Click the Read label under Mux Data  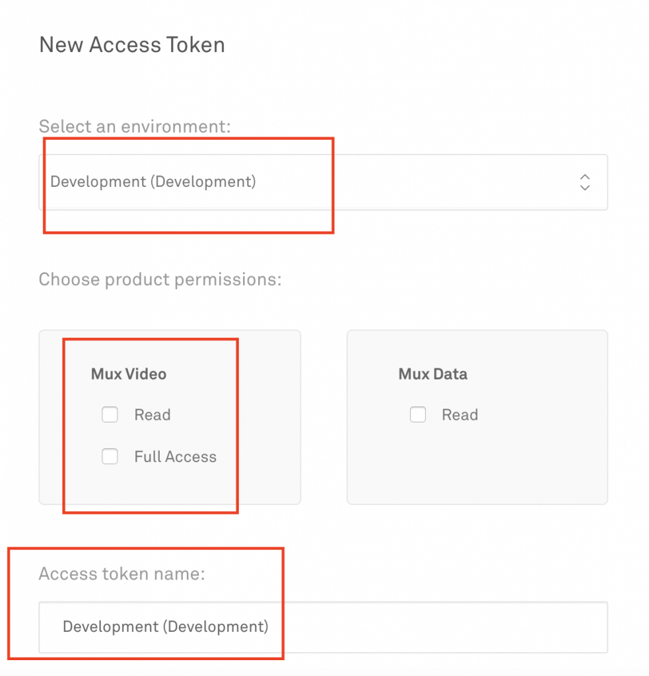coord(460,415)
